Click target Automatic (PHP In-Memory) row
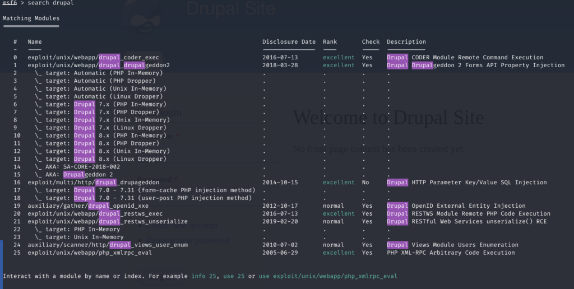This screenshot has width=574, height=289. pos(99,73)
